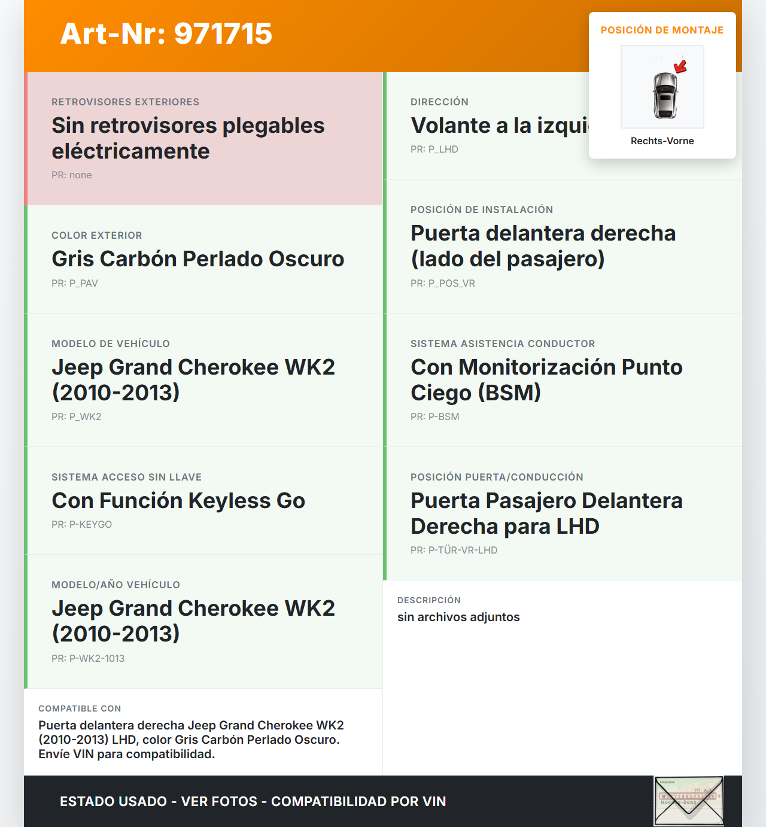Viewport: 766px width, 827px height.
Task: Select 'Sin retrovisores plegables eléctricamente' value
Action: coord(188,138)
